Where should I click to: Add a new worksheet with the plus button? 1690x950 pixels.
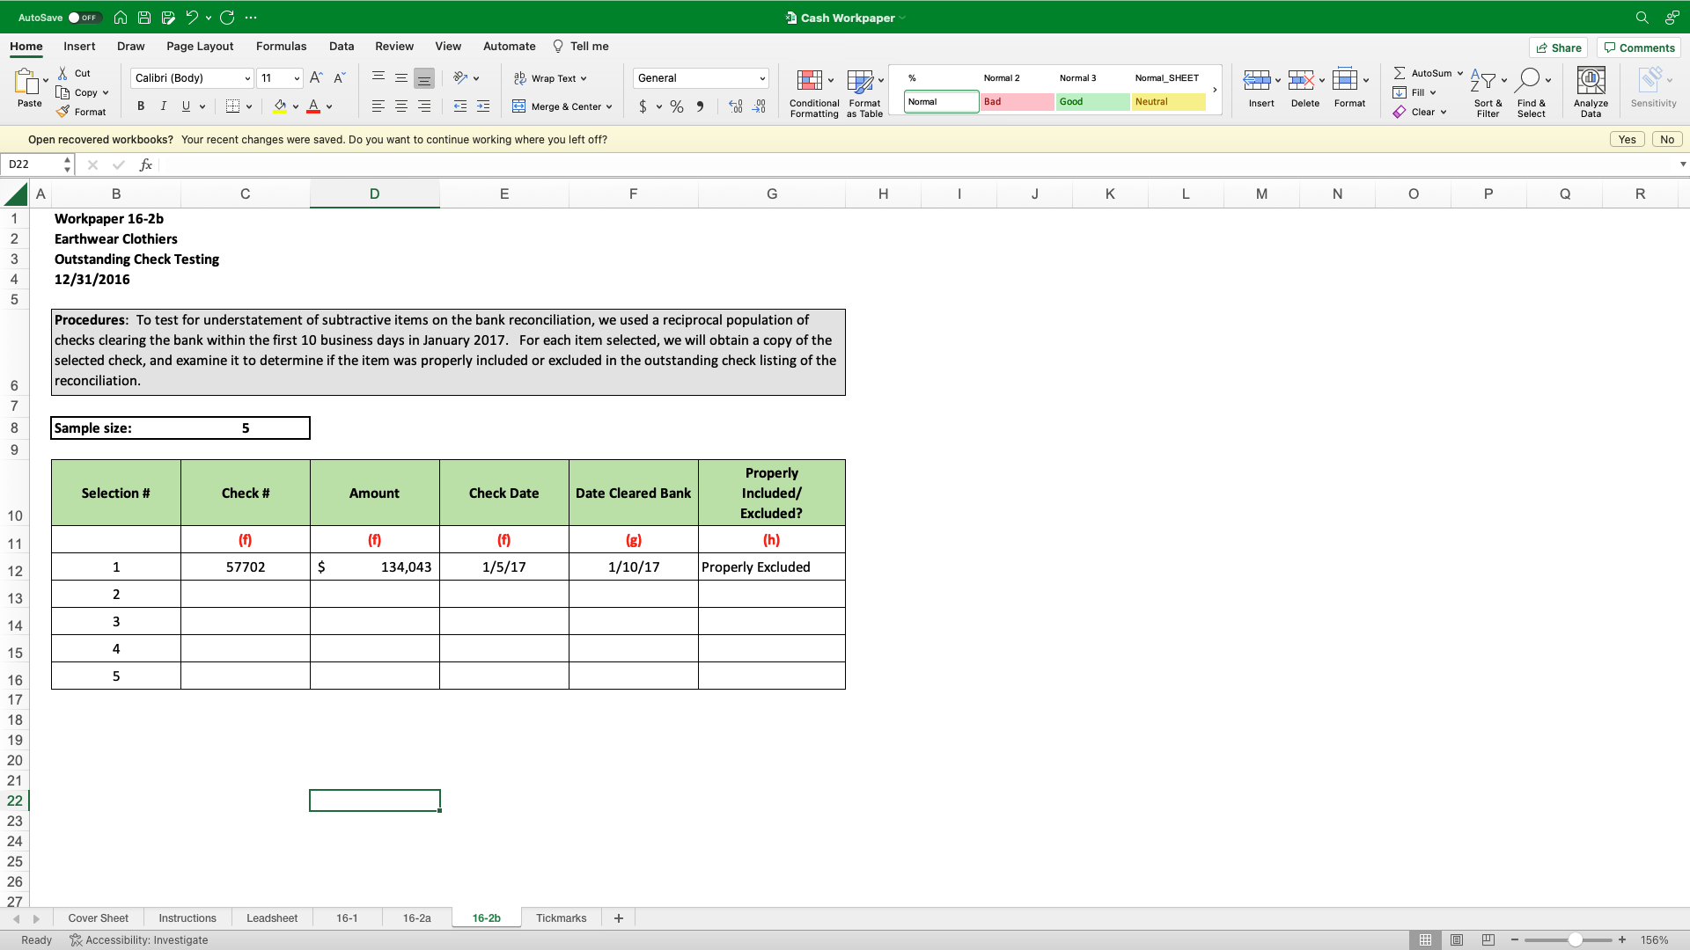618,917
